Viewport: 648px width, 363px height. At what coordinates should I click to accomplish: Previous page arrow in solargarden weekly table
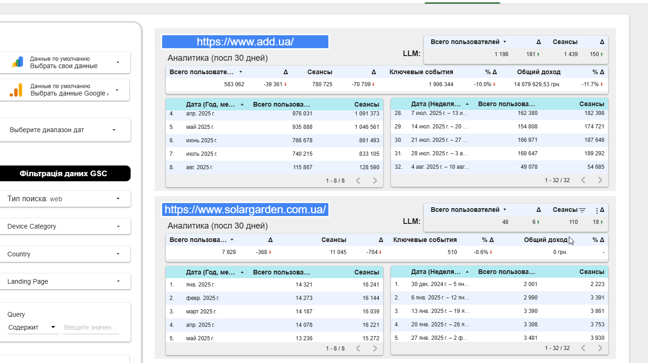583,348
